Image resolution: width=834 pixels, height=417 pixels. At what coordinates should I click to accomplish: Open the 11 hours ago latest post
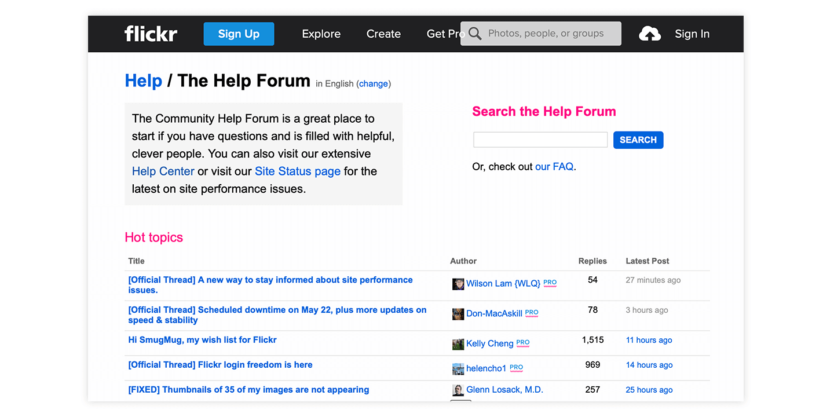pyautogui.click(x=649, y=340)
